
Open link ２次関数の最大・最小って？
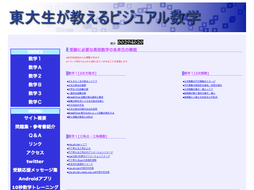(x=198, y=89)
